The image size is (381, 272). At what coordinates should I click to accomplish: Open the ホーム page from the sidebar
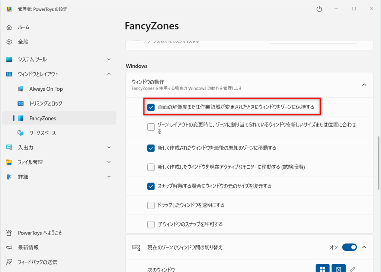click(x=24, y=27)
